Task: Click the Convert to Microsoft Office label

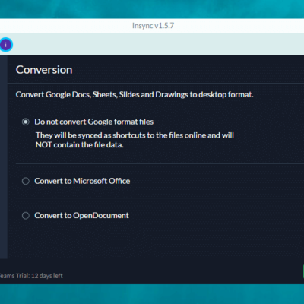Action: (82, 181)
